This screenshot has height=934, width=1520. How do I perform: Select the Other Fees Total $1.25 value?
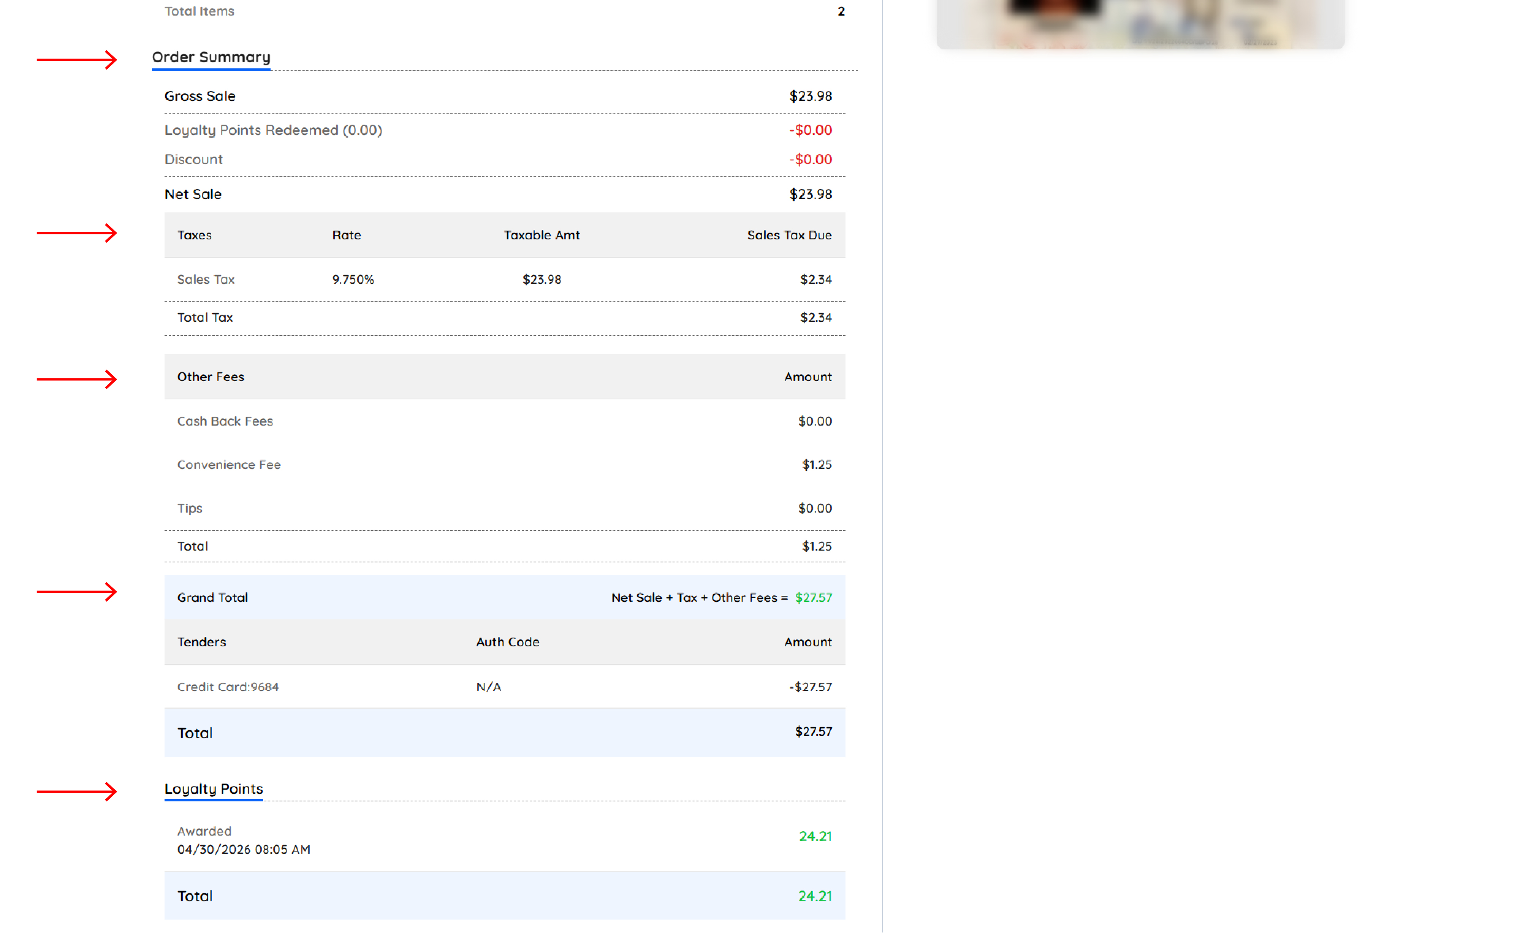coord(817,546)
